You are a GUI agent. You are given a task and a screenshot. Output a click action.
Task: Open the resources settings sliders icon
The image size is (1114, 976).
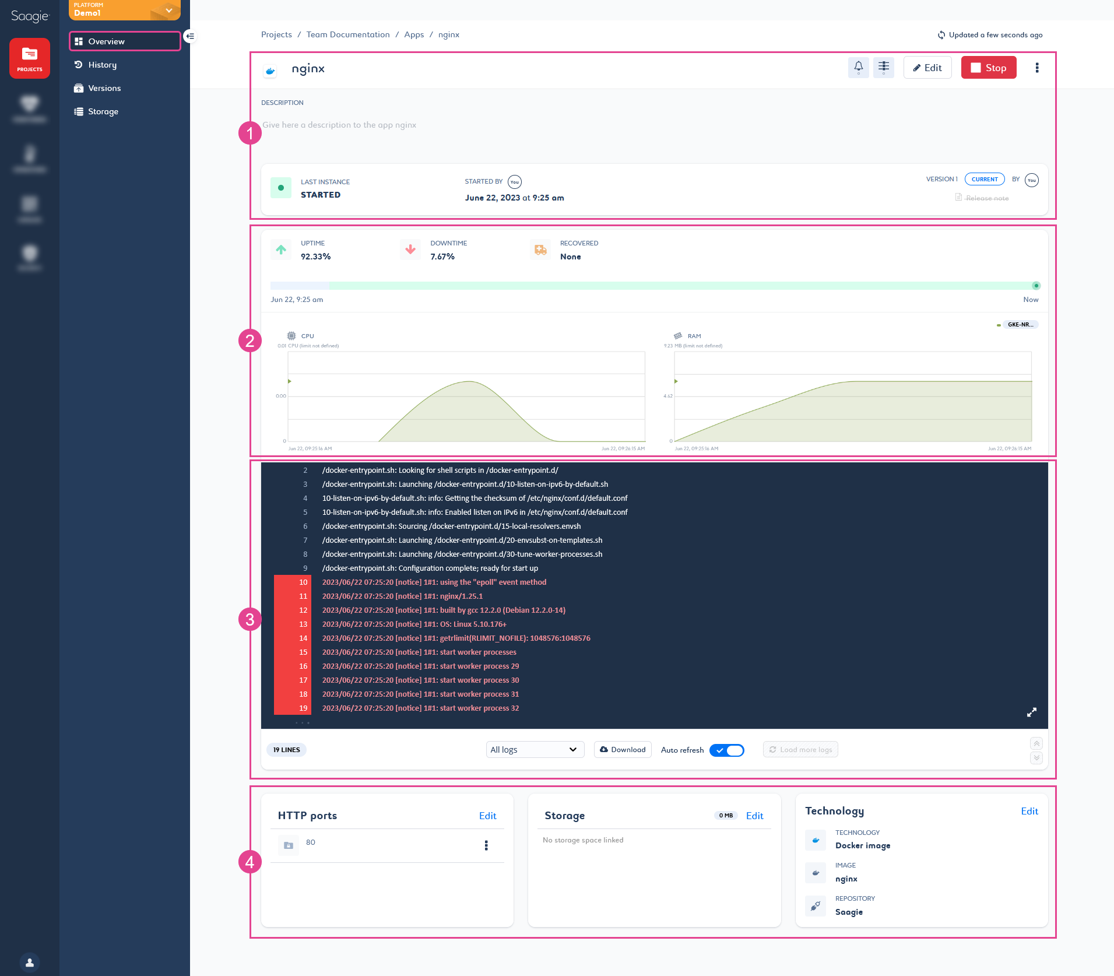coord(884,68)
